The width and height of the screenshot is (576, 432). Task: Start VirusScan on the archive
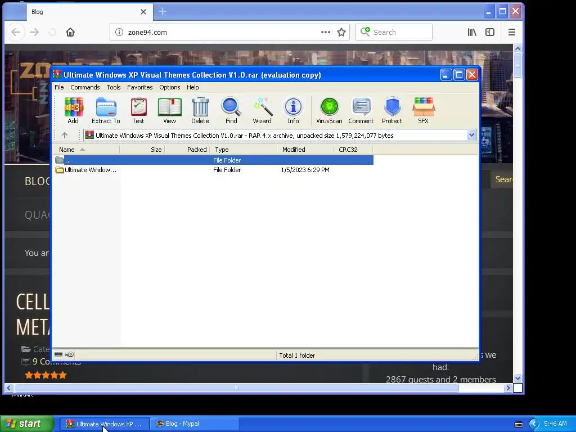(329, 110)
